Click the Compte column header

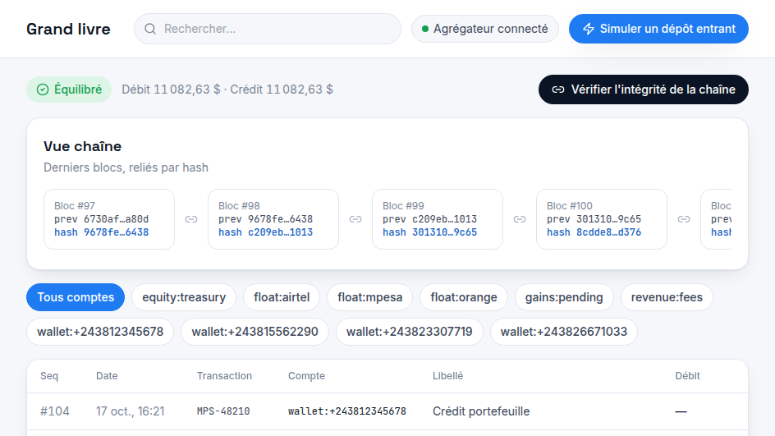(x=306, y=376)
